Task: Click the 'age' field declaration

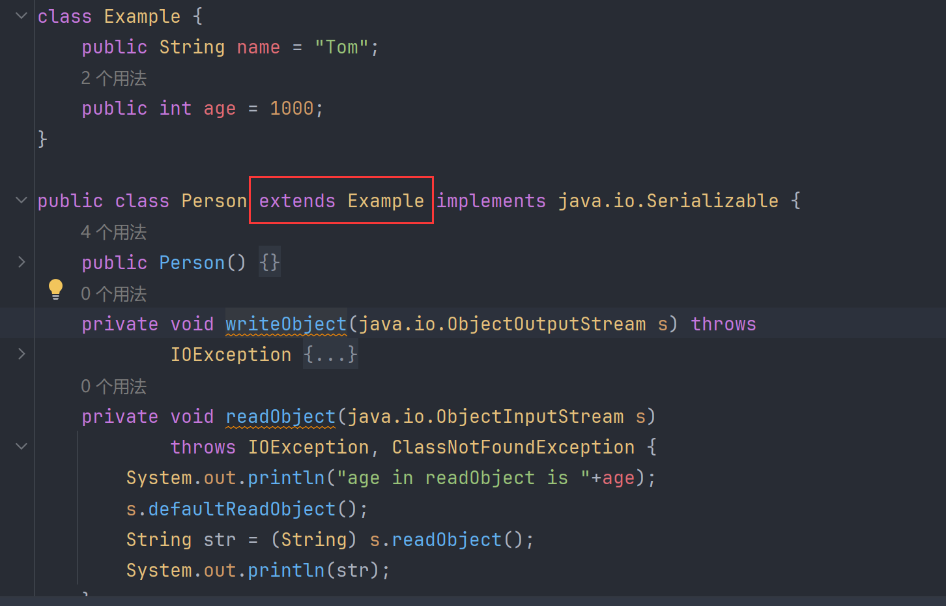Action: tap(220, 108)
